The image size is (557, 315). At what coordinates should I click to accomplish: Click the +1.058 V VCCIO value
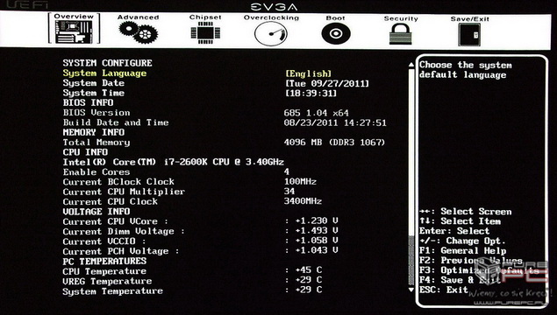pyautogui.click(x=317, y=241)
